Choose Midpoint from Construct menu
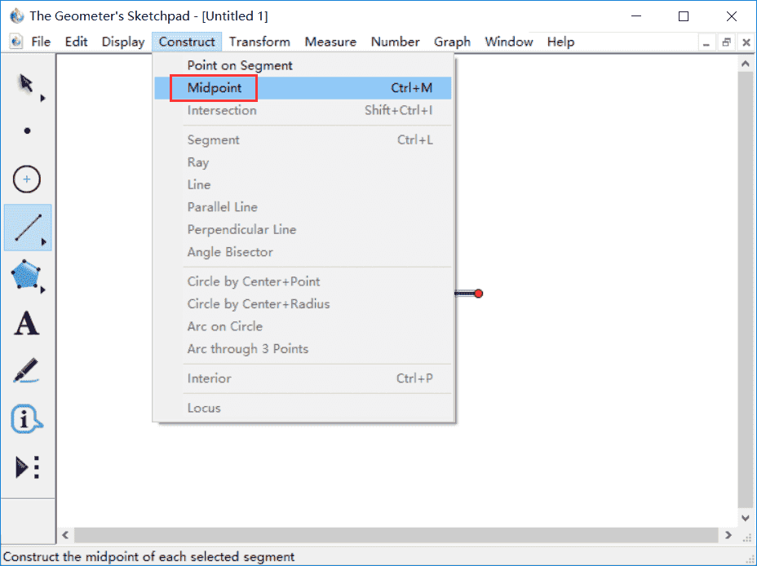757x566 pixels. point(303,88)
